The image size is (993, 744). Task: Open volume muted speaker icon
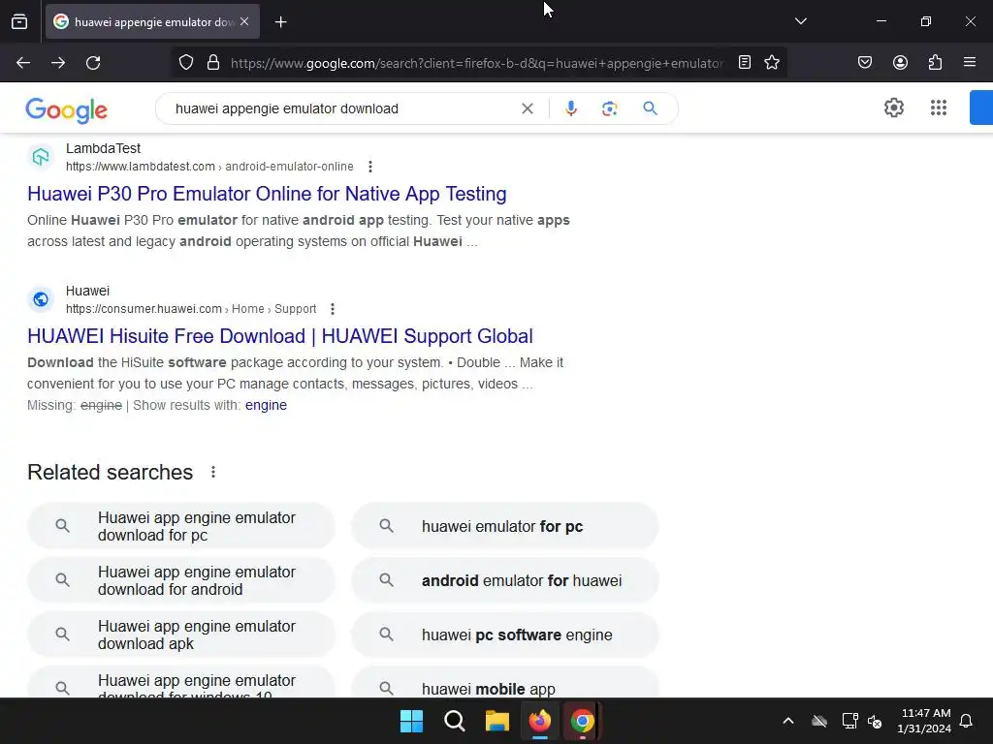pyautogui.click(x=875, y=721)
